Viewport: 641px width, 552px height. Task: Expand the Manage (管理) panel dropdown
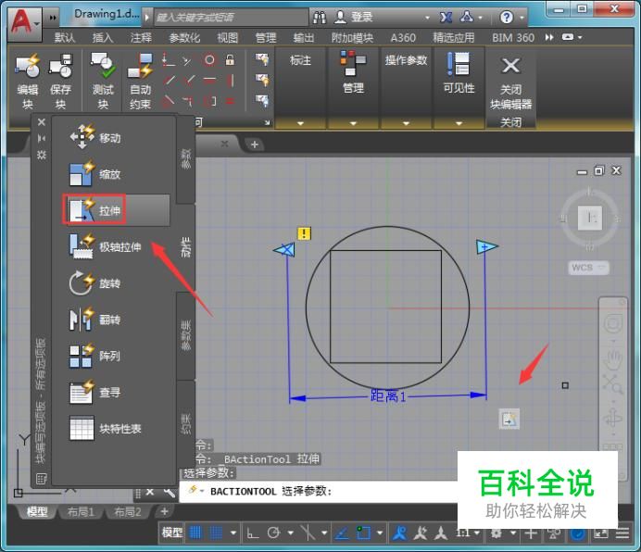(x=353, y=123)
